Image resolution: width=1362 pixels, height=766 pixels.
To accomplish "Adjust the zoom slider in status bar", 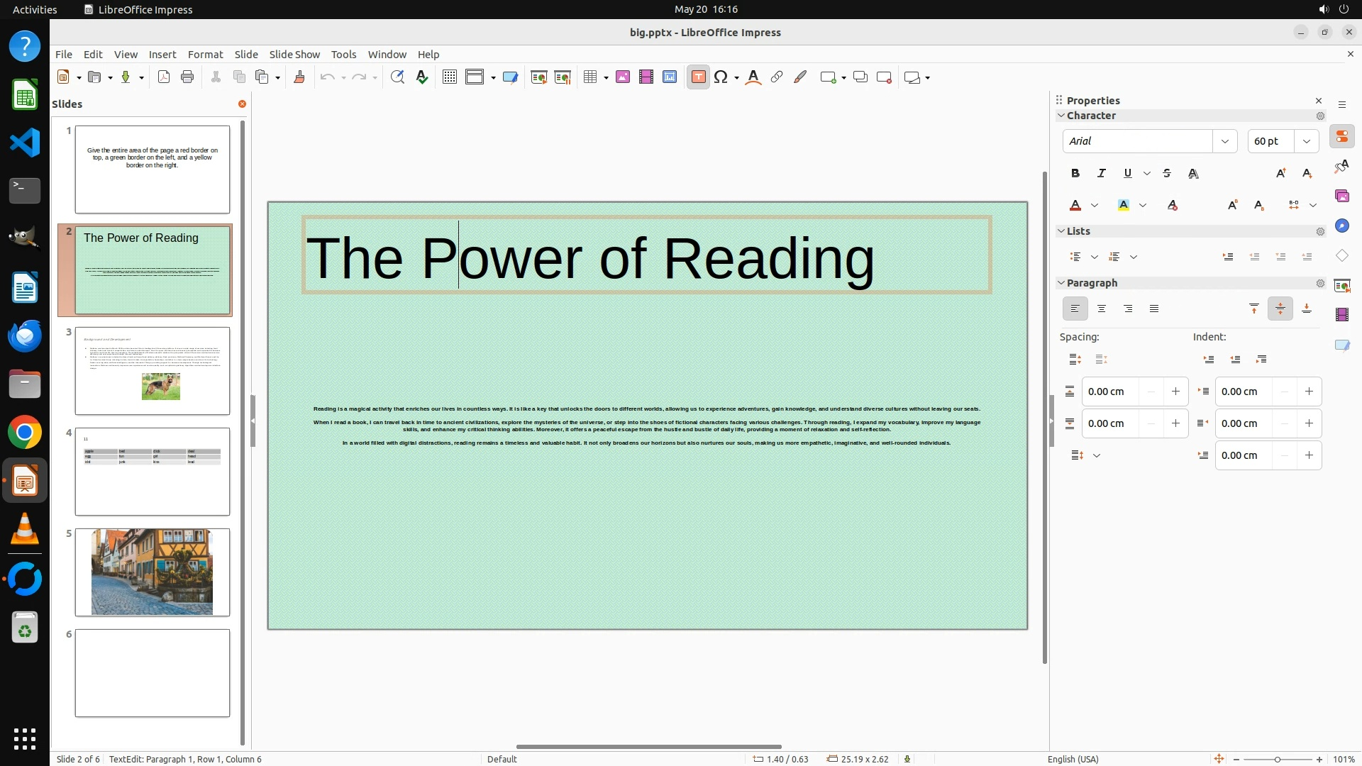I will click(x=1277, y=759).
